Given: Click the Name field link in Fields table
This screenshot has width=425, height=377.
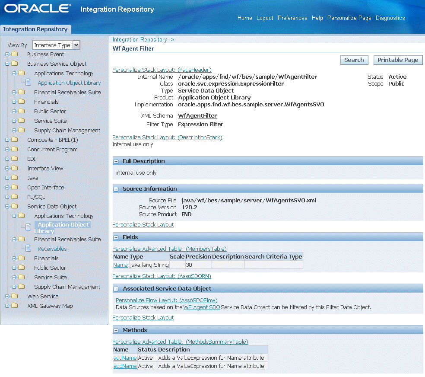Looking at the screenshot, I should click(x=121, y=265).
